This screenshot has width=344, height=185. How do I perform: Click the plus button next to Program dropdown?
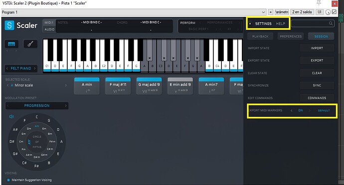[x=271, y=12]
